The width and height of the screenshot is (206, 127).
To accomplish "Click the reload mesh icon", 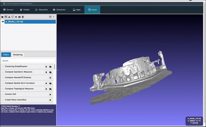I will (x=13, y=17).
